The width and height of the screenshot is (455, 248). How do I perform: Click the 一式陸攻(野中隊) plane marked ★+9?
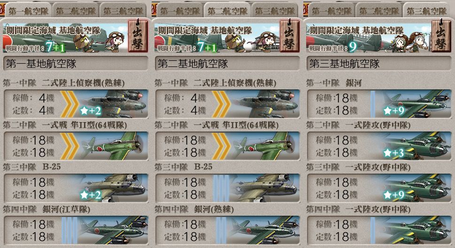coord(379,188)
